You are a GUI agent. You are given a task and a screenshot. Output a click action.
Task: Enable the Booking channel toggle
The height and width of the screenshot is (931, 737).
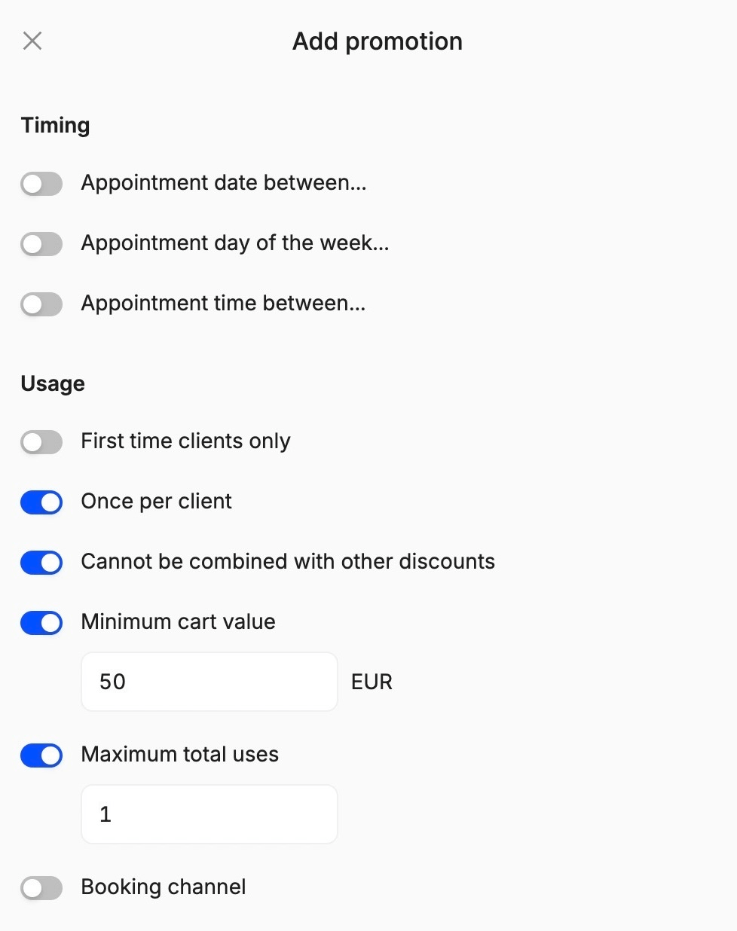[41, 887]
